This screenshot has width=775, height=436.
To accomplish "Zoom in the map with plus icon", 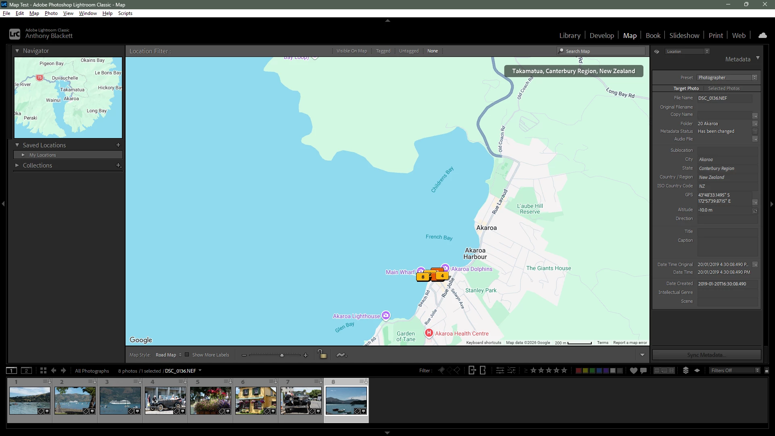I will pyautogui.click(x=306, y=355).
